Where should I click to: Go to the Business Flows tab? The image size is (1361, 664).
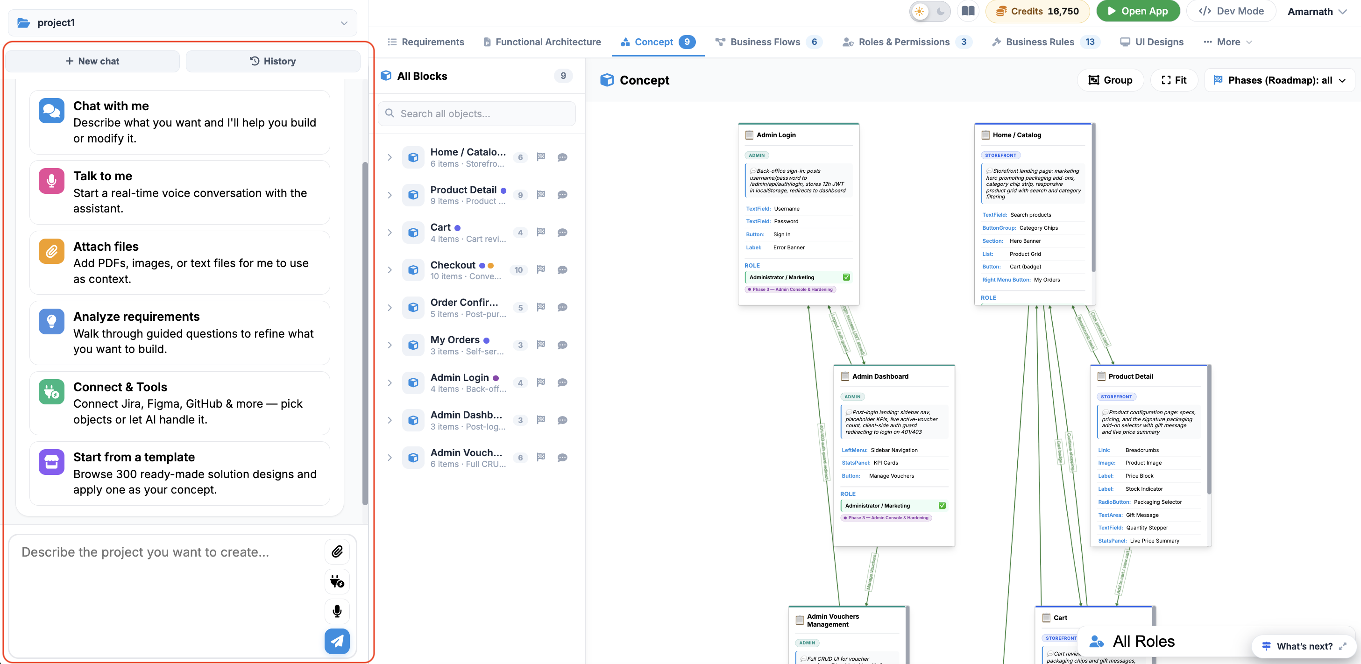(x=768, y=42)
